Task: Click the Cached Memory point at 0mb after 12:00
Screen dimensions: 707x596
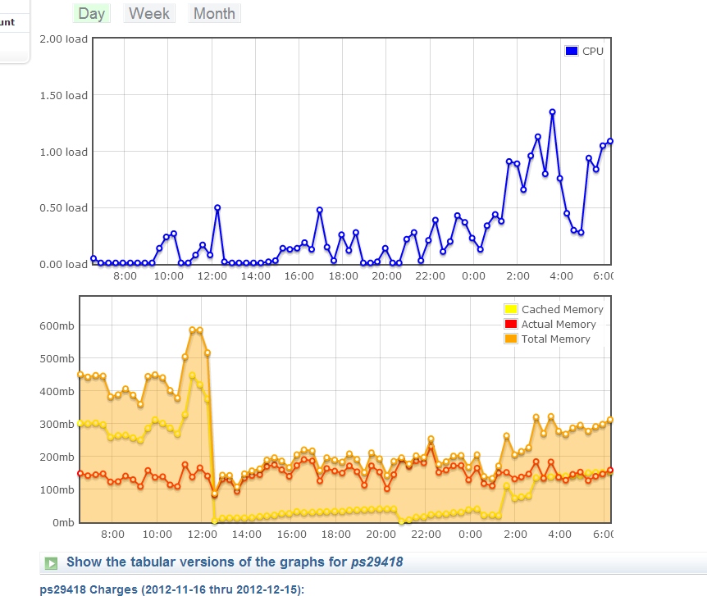Action: pos(215,521)
